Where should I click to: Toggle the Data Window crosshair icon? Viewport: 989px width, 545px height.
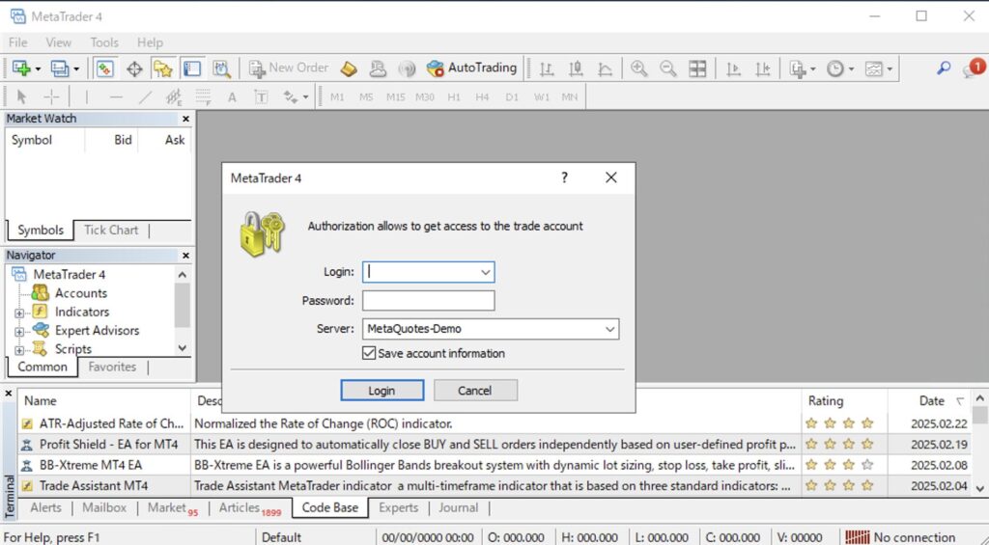click(134, 68)
